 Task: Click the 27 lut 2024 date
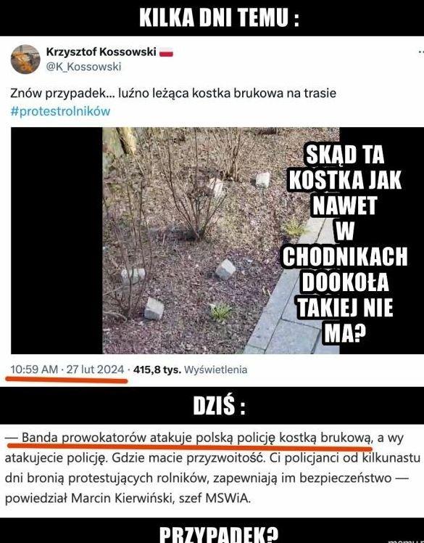pos(95,370)
